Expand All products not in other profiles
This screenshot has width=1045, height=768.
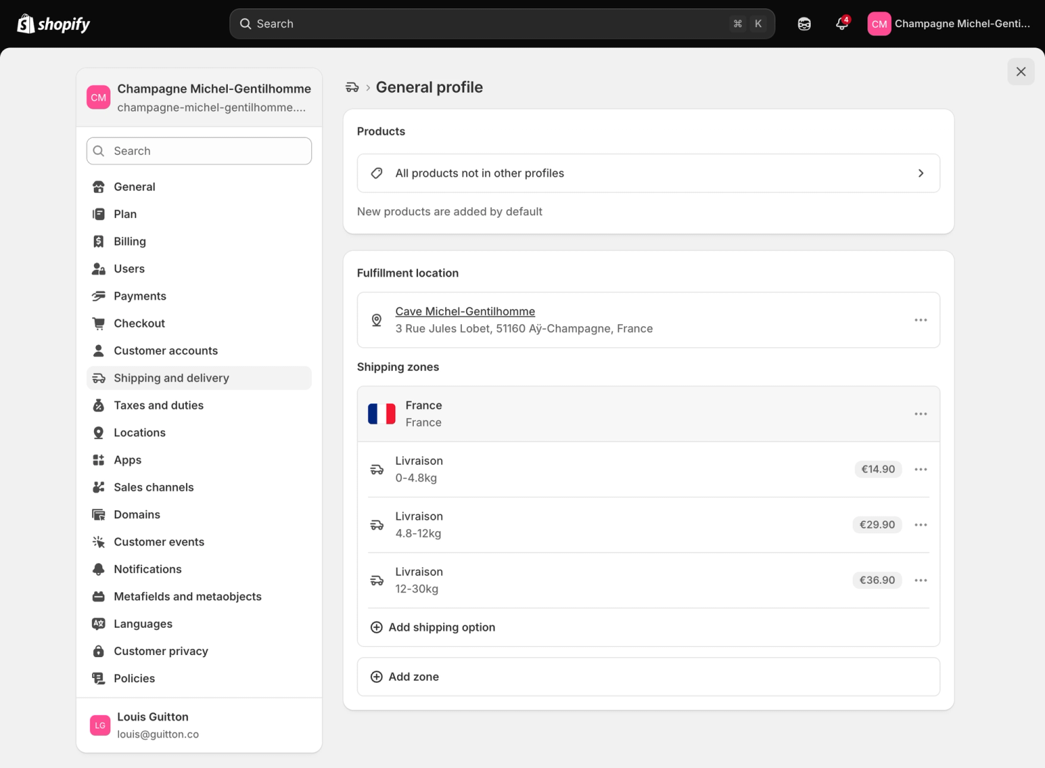649,173
